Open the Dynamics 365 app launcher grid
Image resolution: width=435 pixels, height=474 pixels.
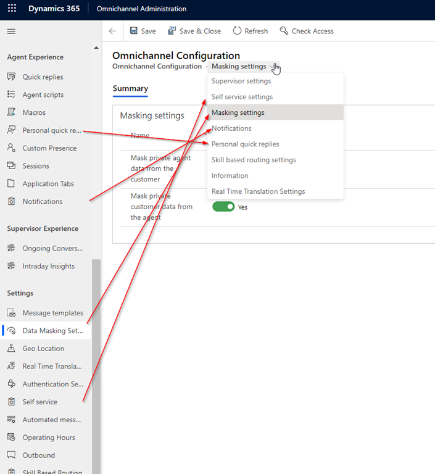12,8
